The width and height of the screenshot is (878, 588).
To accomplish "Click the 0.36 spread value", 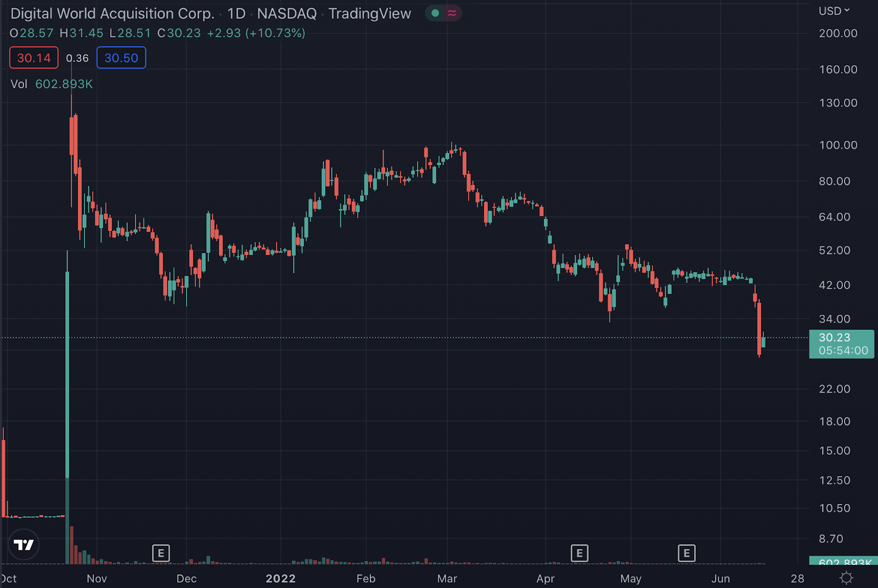I will point(77,58).
